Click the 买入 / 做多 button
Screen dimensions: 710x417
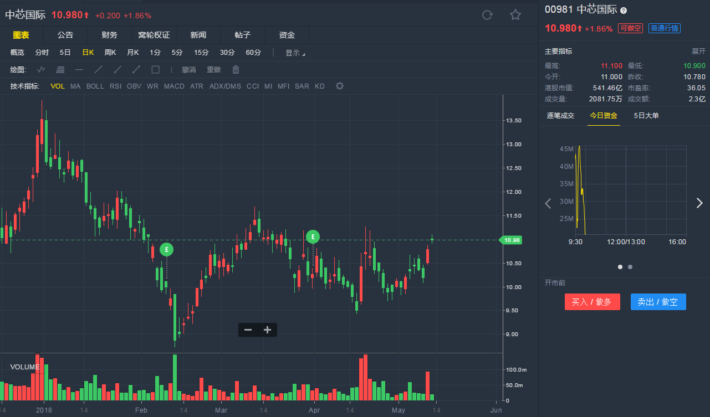click(x=592, y=302)
